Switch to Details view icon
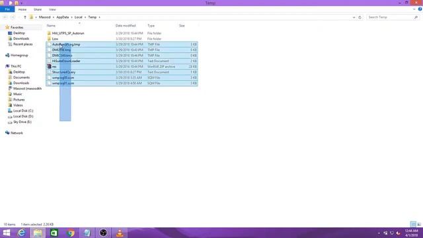The width and height of the screenshot is (423, 238). tap(413, 225)
